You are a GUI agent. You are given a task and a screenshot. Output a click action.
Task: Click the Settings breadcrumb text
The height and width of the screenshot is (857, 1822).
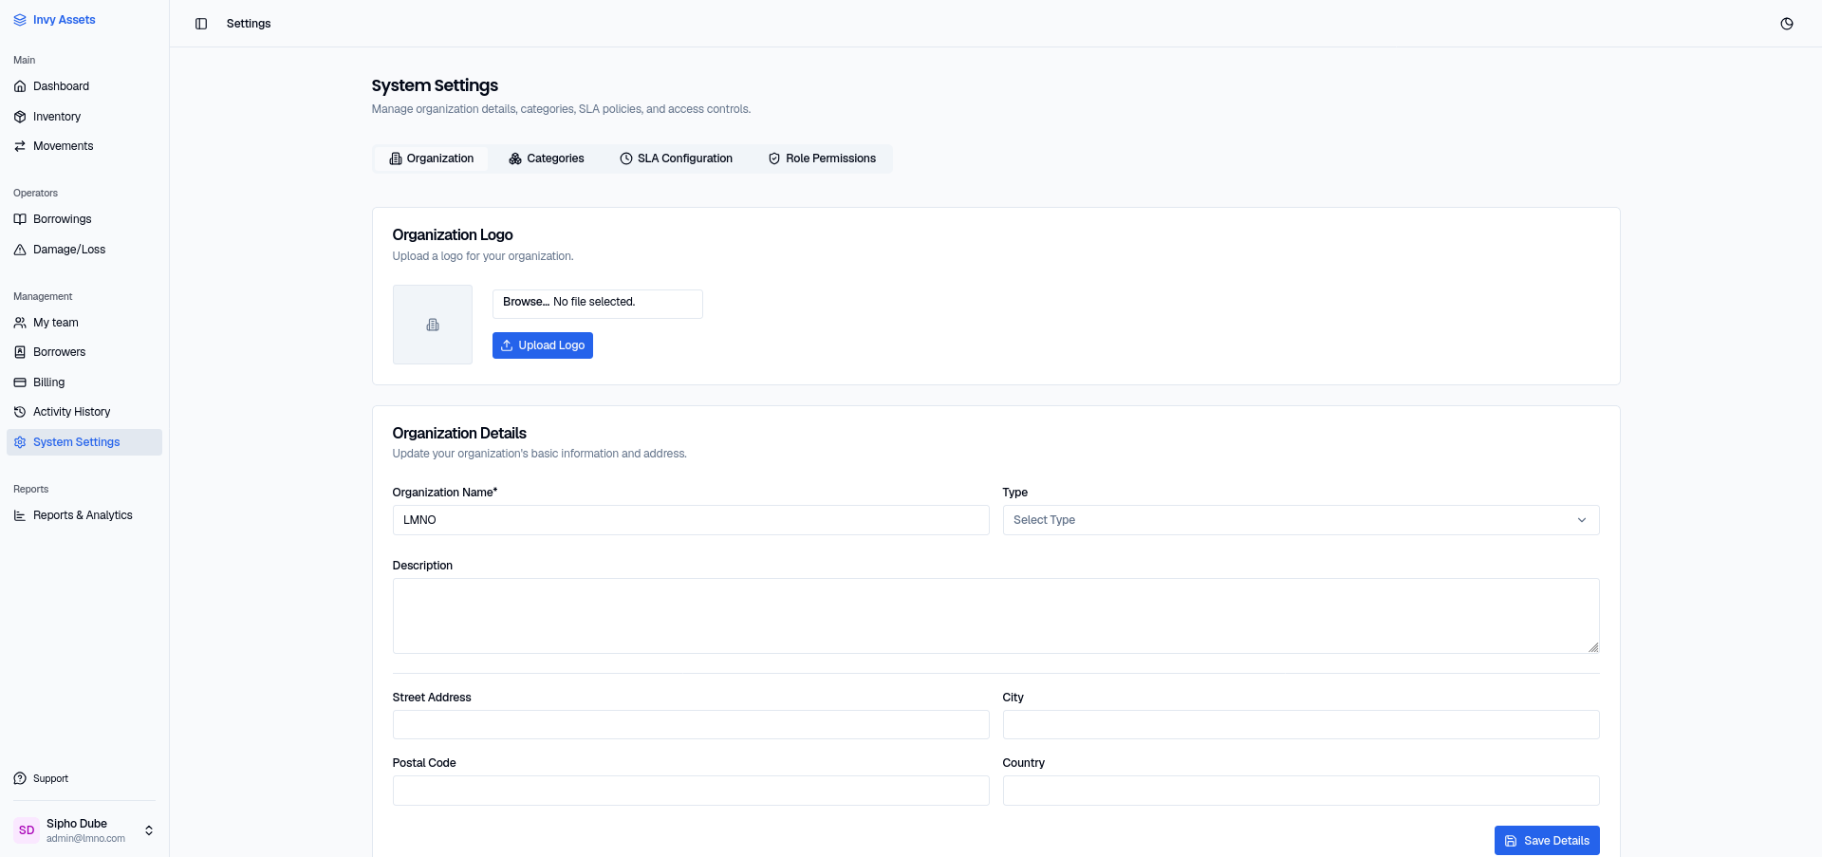coord(249,24)
